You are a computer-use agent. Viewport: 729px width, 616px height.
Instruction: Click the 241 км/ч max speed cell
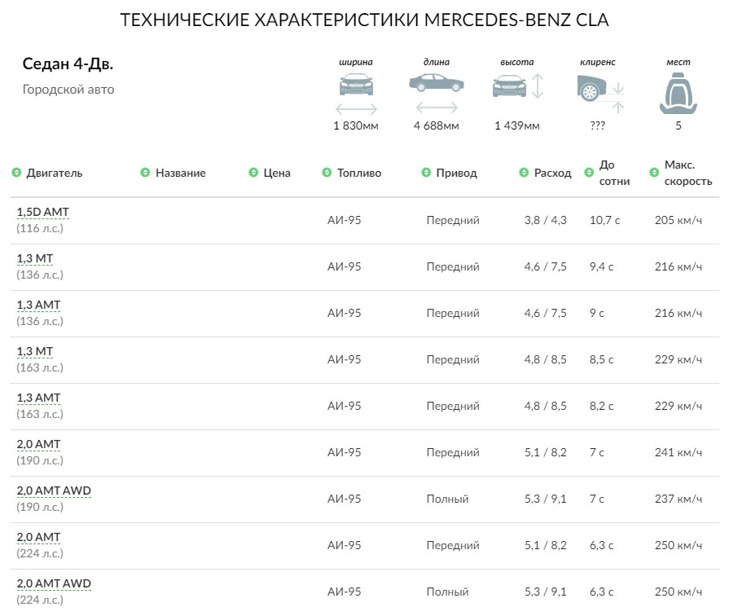click(x=678, y=452)
